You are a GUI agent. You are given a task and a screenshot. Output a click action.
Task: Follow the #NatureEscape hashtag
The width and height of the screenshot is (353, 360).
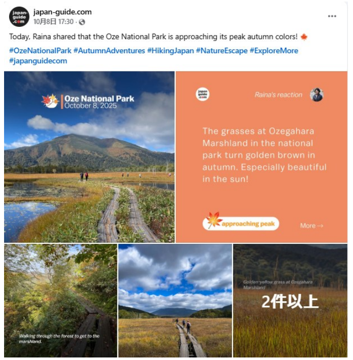tap(221, 51)
